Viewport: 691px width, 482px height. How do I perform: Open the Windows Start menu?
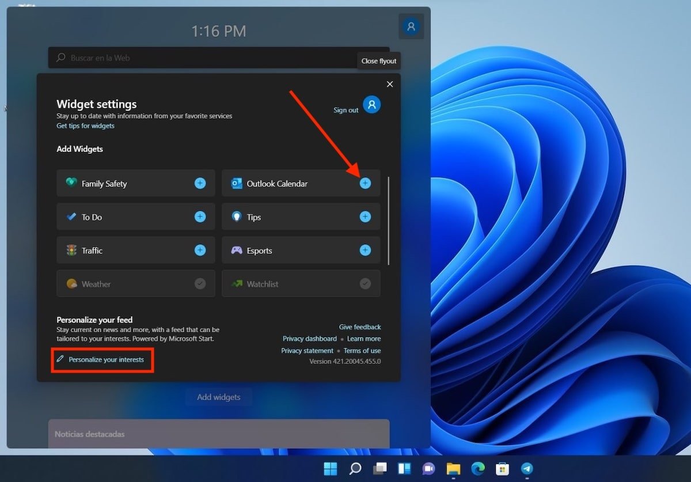tap(331, 469)
